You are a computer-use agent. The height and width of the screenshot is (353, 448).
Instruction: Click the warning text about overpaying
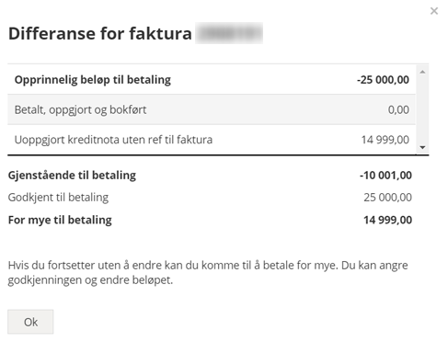[x=208, y=273]
